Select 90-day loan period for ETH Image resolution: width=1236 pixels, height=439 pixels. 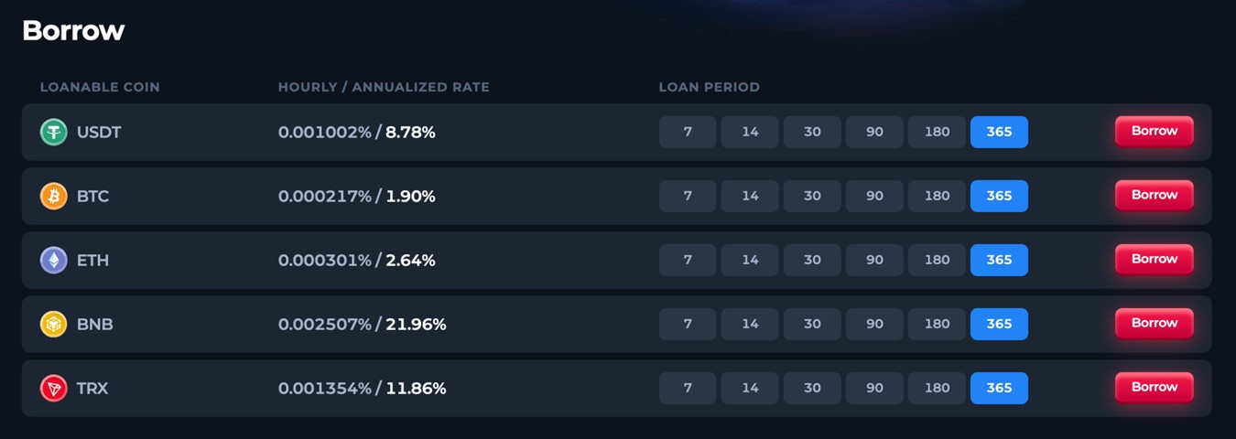point(874,260)
